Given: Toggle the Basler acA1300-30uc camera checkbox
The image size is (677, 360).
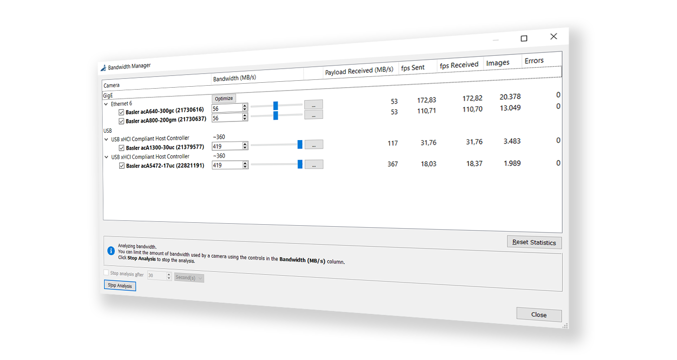Looking at the screenshot, I should 122,148.
